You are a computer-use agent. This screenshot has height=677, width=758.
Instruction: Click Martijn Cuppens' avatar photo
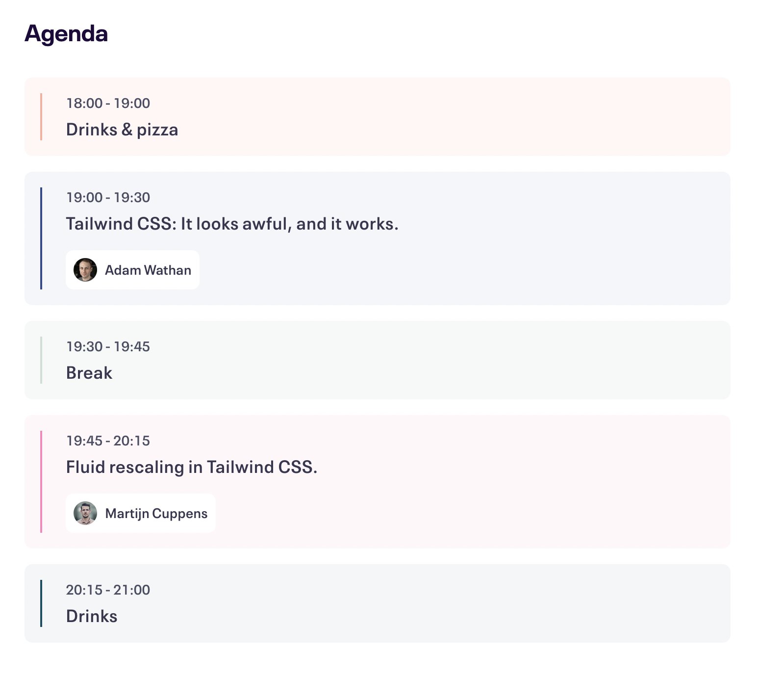click(85, 513)
